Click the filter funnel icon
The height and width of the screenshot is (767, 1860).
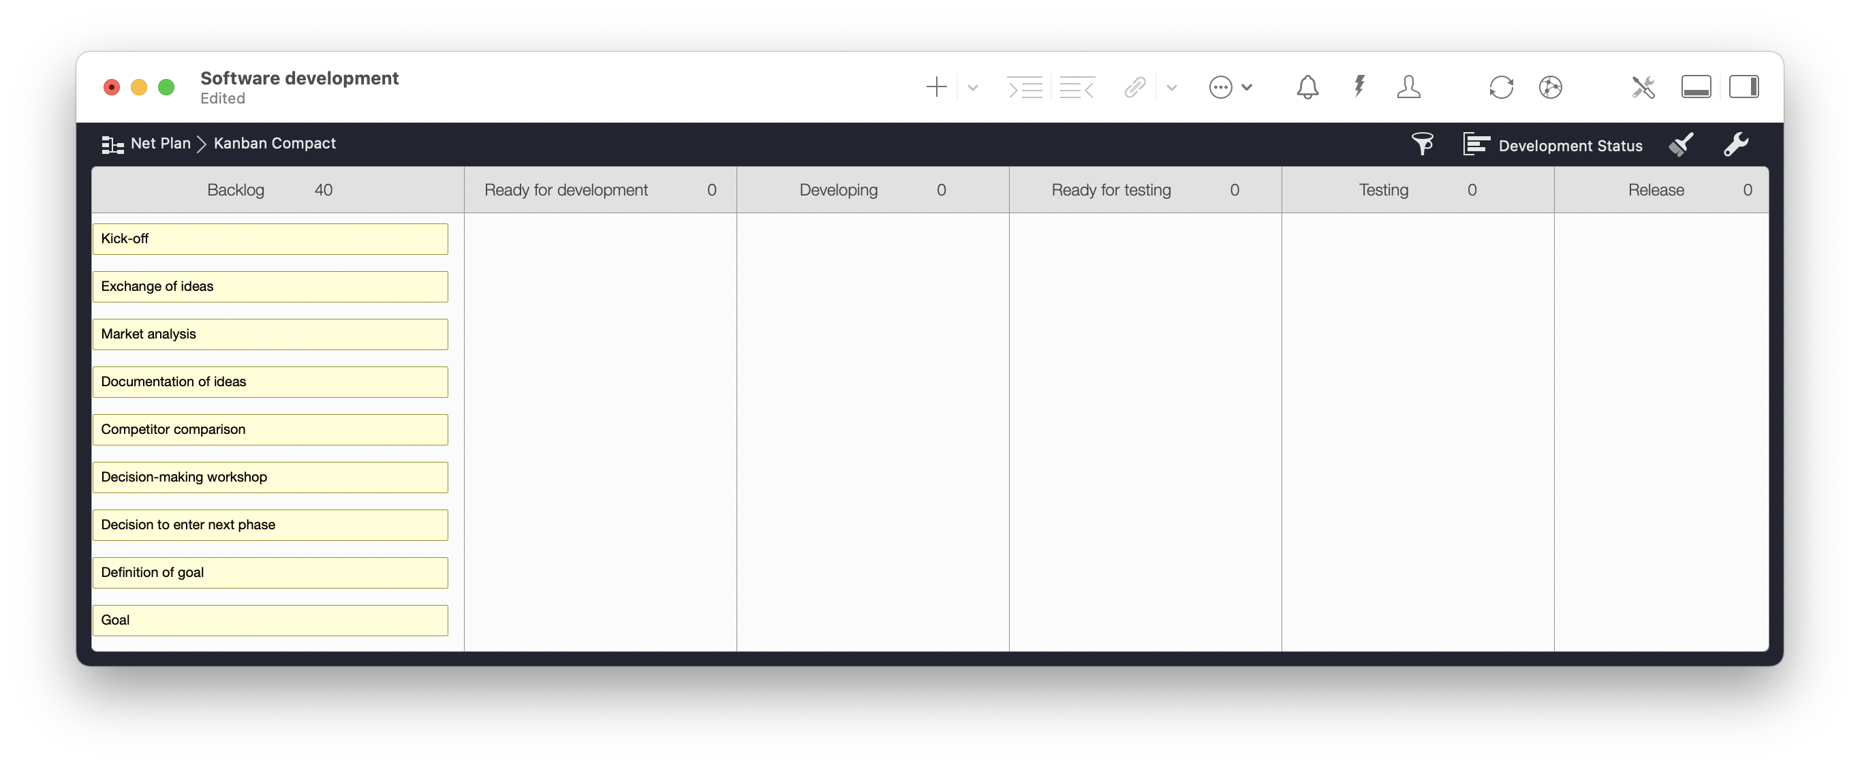pyautogui.click(x=1422, y=144)
